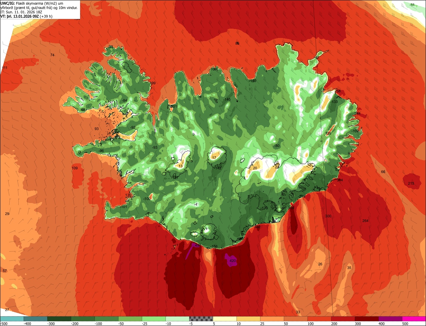Screen dimensions: 426x326
Task: Click the '-500' legend scale label
Action: point(4,324)
